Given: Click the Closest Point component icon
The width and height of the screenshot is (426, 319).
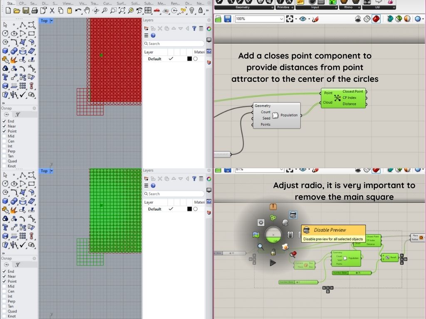Looking at the screenshot, I should pyautogui.click(x=337, y=98).
